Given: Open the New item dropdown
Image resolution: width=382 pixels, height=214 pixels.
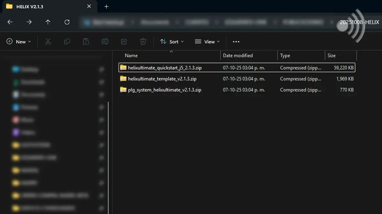Looking at the screenshot, I should tap(19, 42).
